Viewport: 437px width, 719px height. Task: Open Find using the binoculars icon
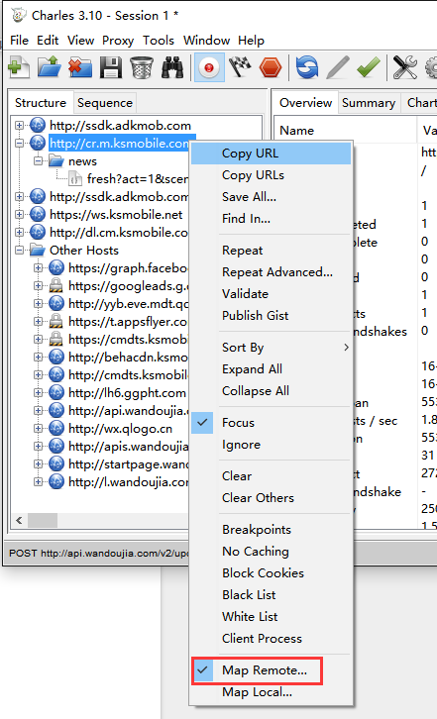(172, 68)
